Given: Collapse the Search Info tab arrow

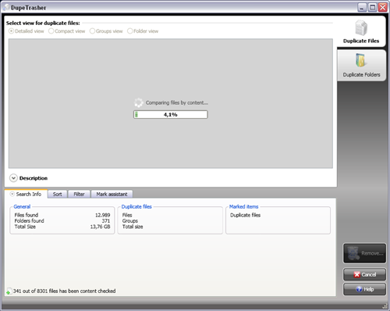Looking at the screenshot, I should (x=12, y=194).
